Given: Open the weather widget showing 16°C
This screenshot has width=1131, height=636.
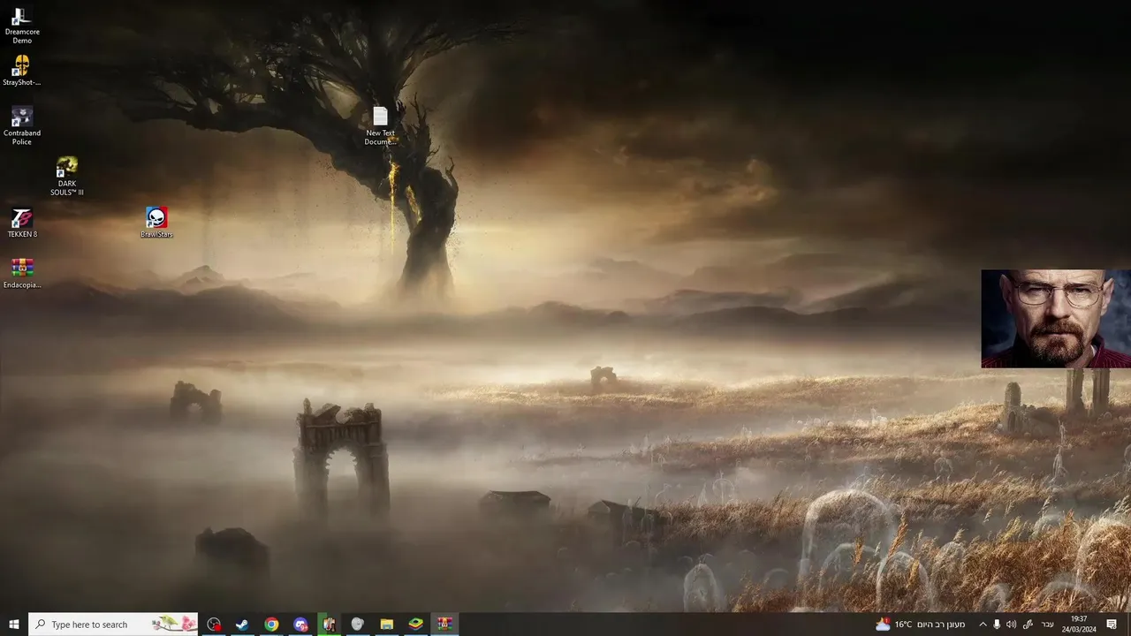Looking at the screenshot, I should click(920, 625).
